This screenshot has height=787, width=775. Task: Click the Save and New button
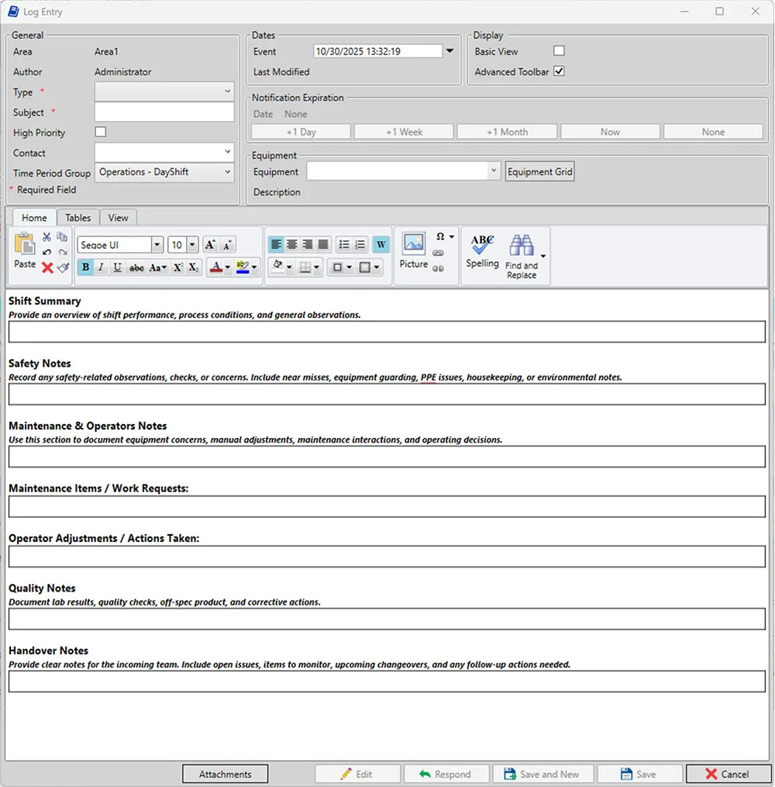point(542,773)
